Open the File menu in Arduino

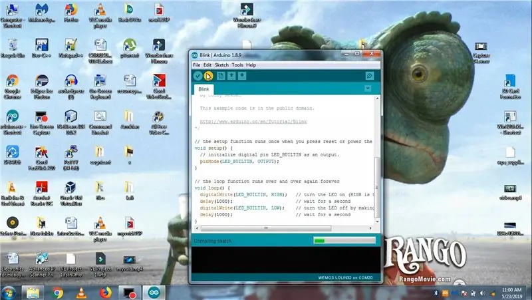tap(196, 65)
